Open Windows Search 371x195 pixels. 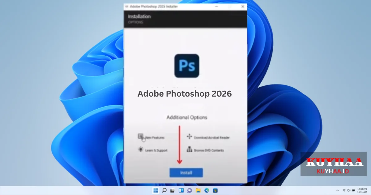[164, 191]
